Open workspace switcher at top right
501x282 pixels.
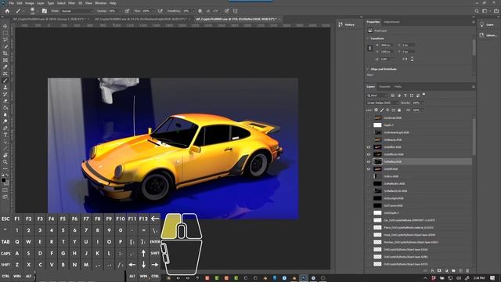pos(485,11)
